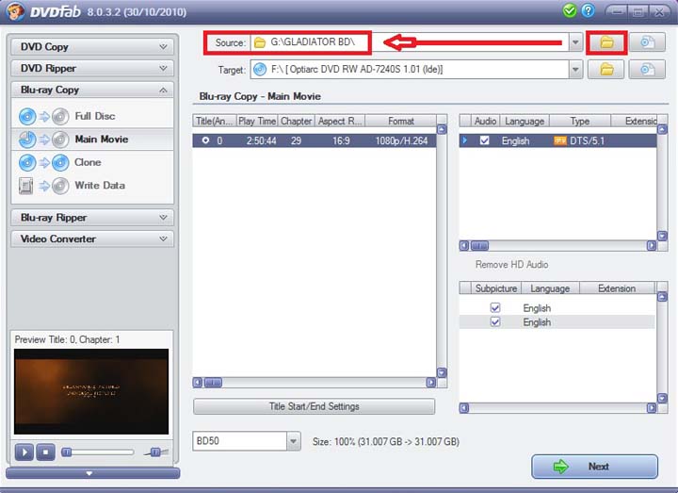Select Clone copy mode
Image resolution: width=678 pixels, height=493 pixels.
coord(92,162)
